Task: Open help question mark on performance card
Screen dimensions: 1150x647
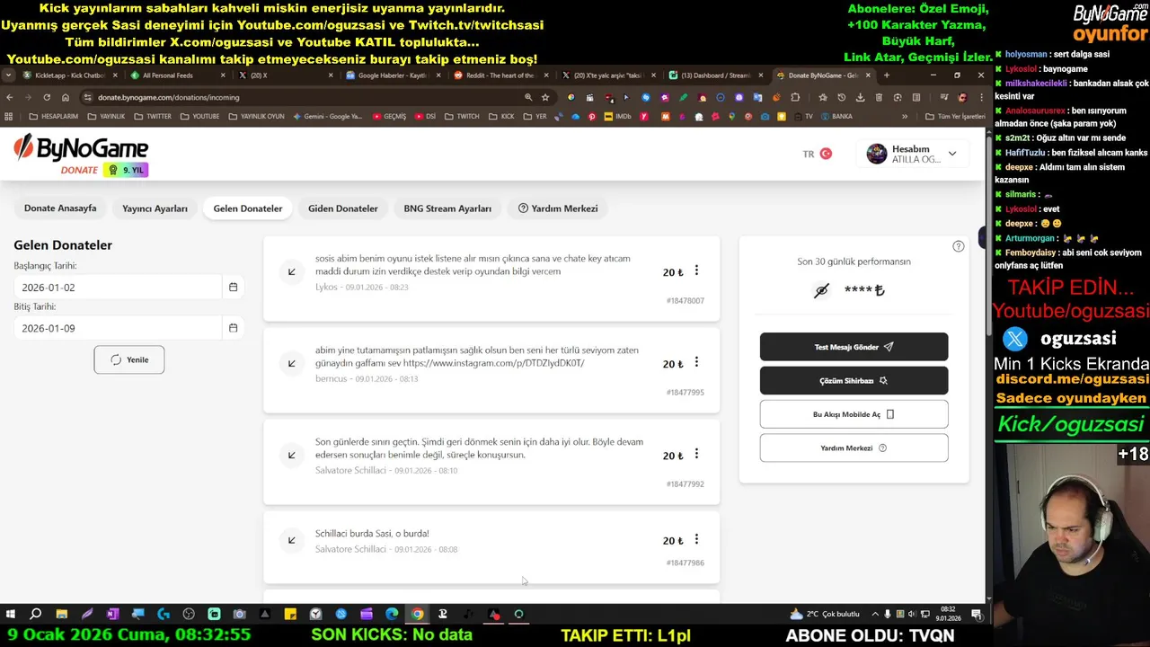Action: (x=959, y=246)
